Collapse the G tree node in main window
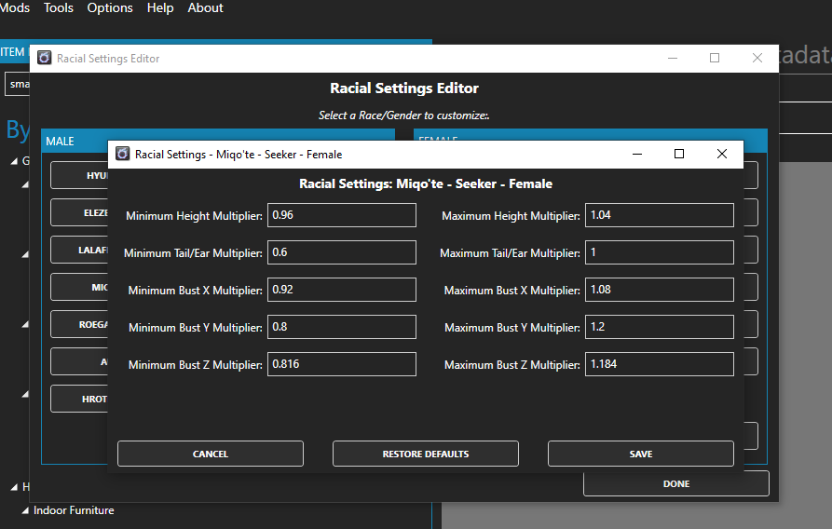The width and height of the screenshot is (832, 529). click(14, 161)
